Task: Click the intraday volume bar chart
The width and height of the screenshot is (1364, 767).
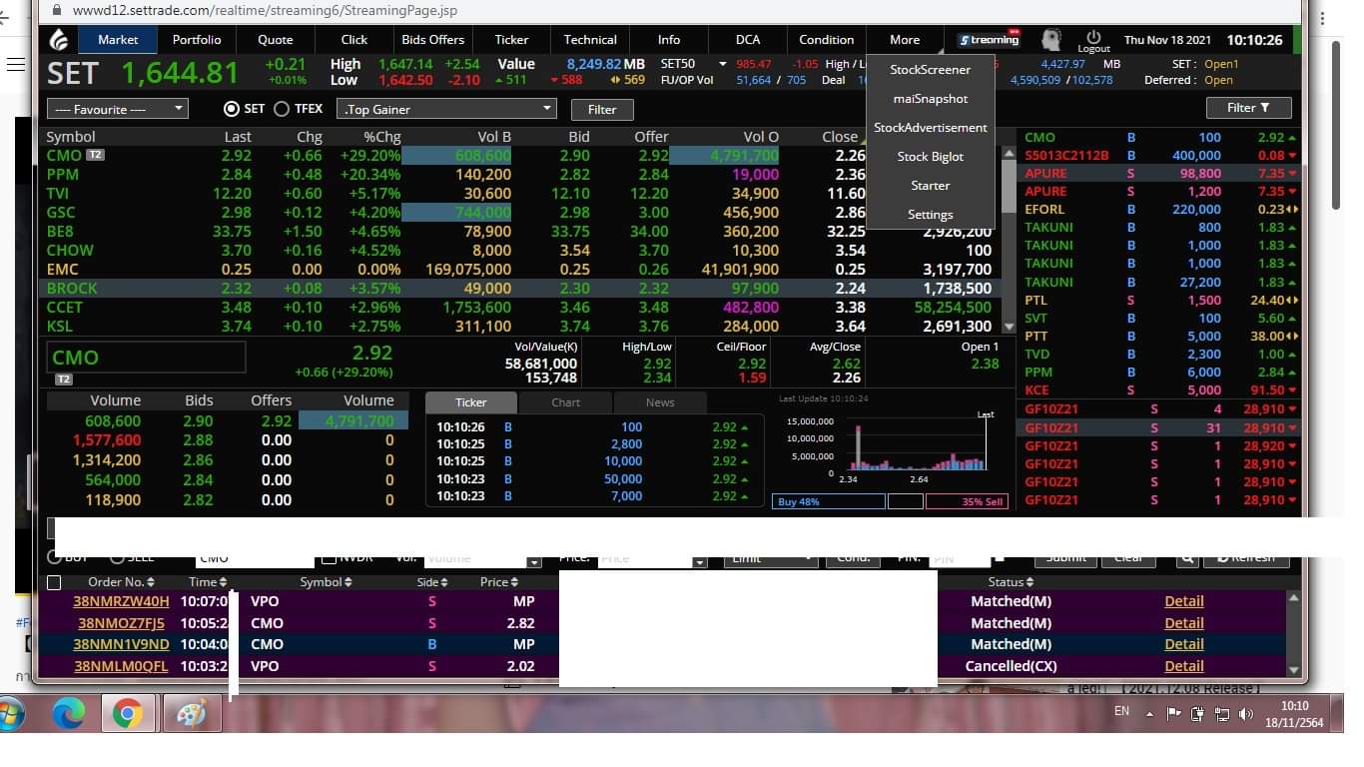Action: click(x=917, y=444)
